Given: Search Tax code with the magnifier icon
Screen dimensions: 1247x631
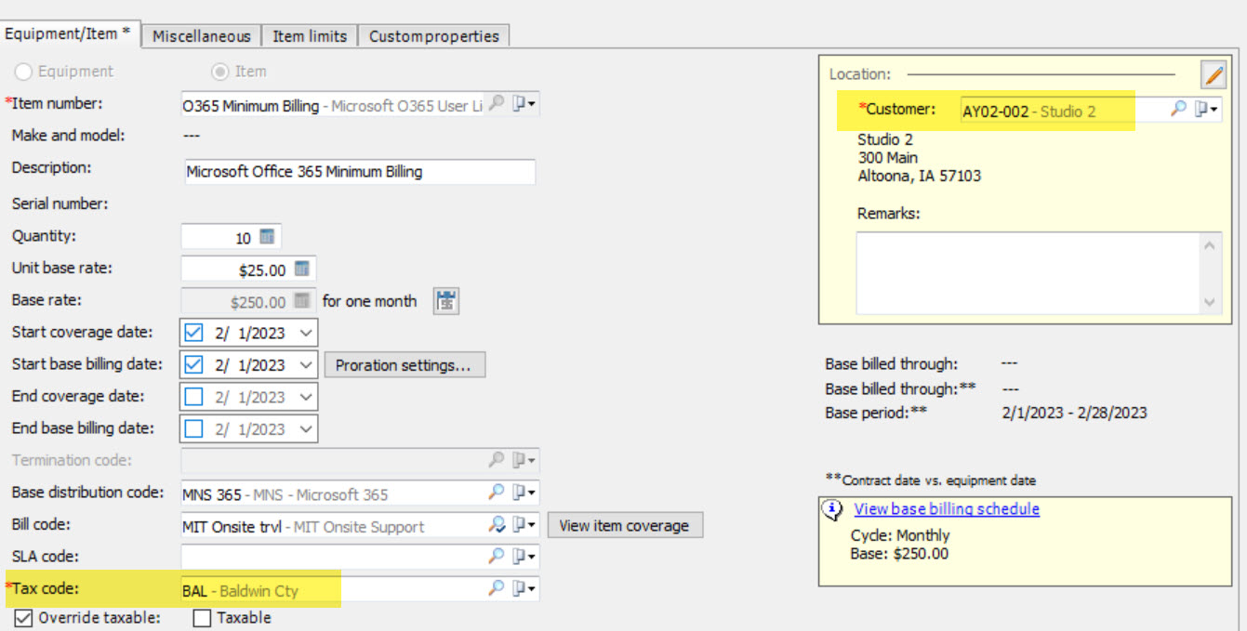Looking at the screenshot, I should (497, 587).
